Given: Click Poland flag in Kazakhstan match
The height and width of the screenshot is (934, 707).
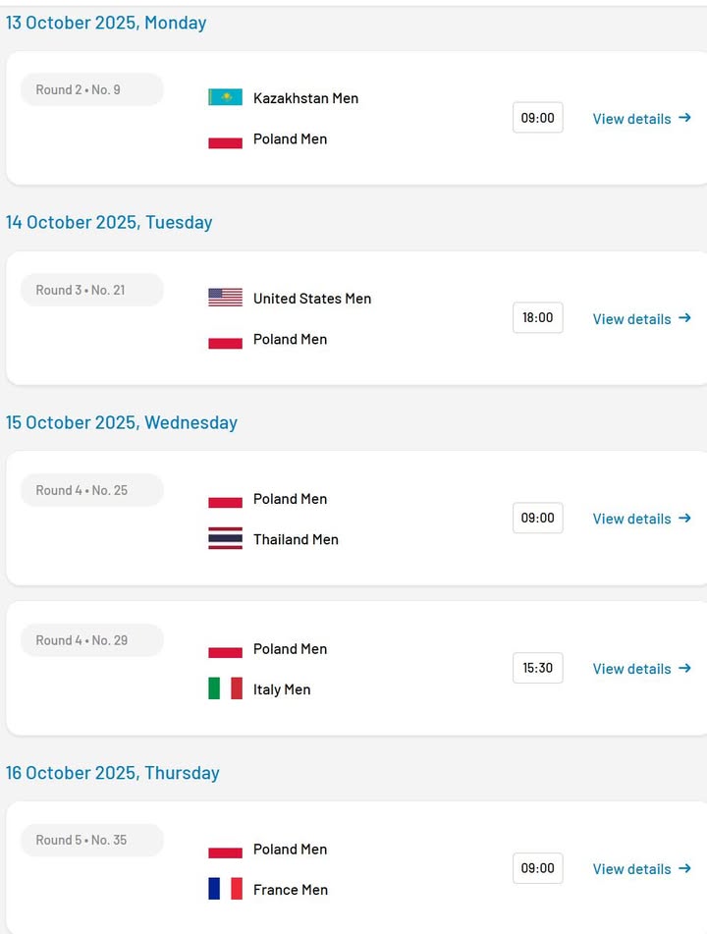Looking at the screenshot, I should click(x=225, y=139).
